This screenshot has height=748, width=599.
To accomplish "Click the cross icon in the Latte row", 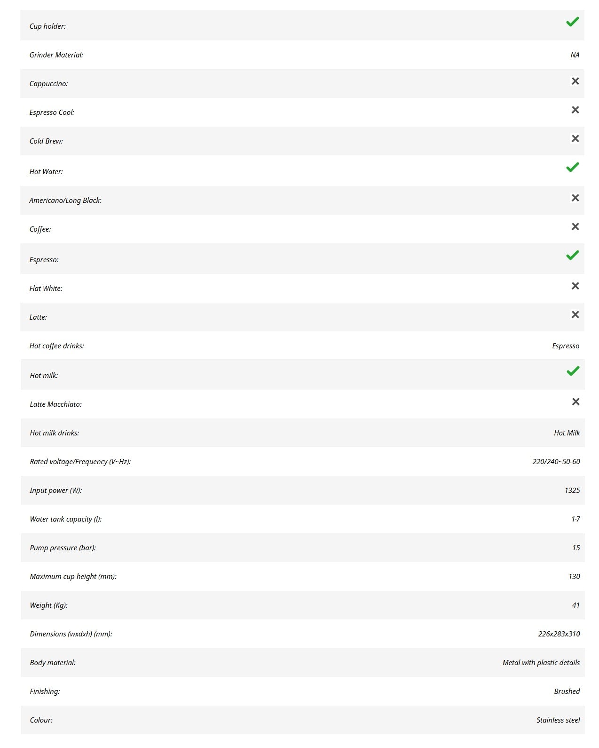I will tap(575, 315).
